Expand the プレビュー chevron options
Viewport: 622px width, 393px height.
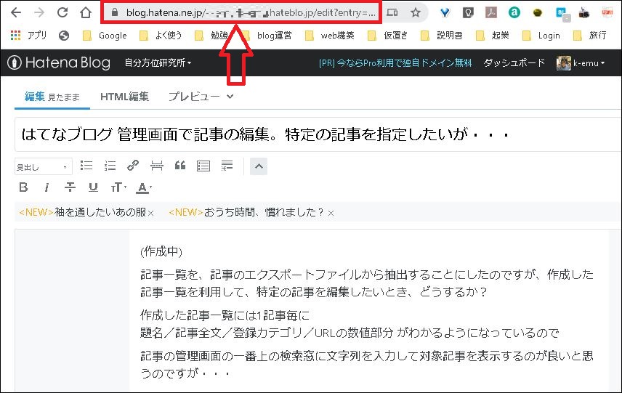tap(230, 97)
